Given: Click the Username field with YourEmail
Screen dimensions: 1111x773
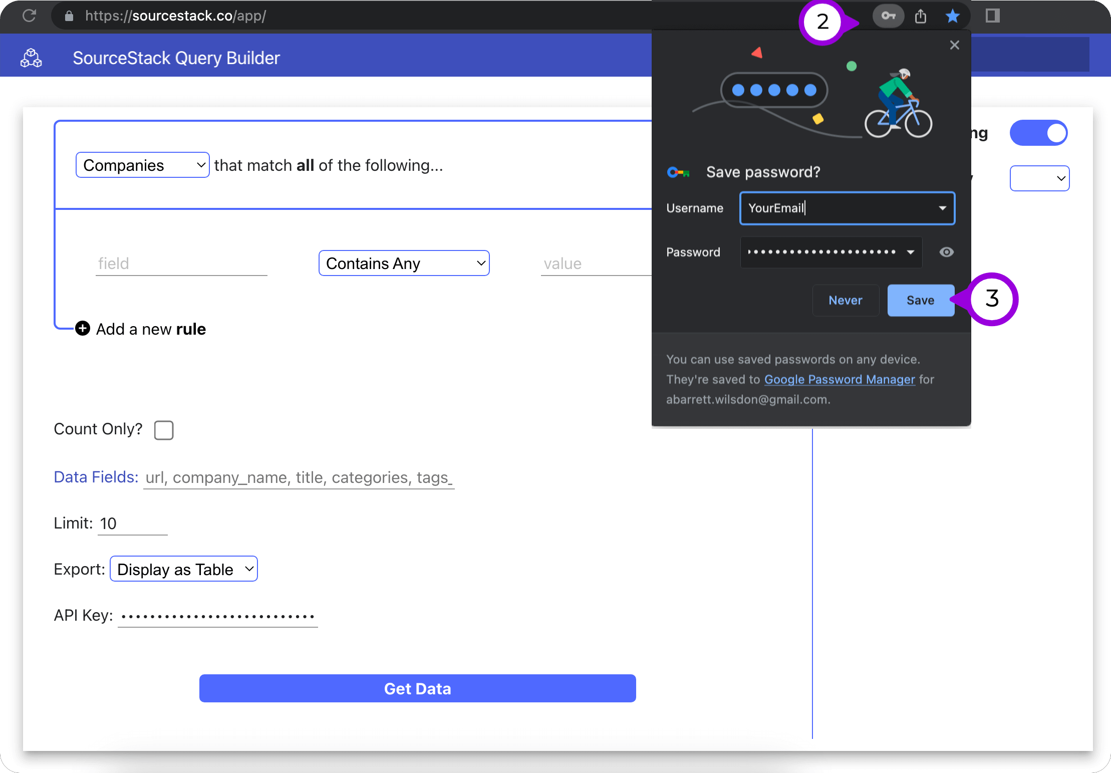Looking at the screenshot, I should [847, 208].
